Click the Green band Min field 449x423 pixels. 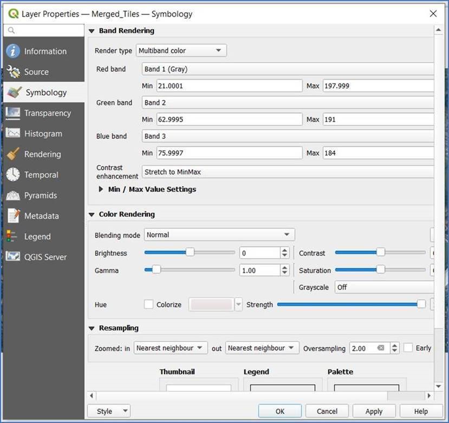point(229,119)
